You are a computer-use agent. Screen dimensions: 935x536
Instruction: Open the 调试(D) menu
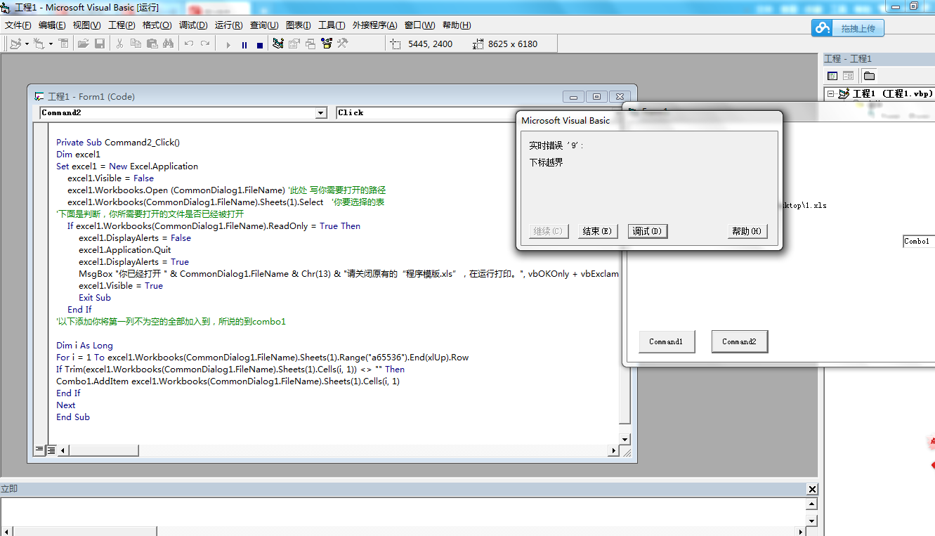(x=193, y=25)
